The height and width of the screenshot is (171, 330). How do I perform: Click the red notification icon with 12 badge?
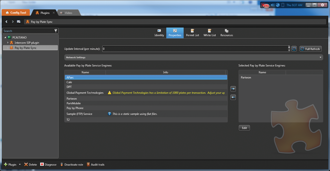pyautogui.click(x=265, y=5)
